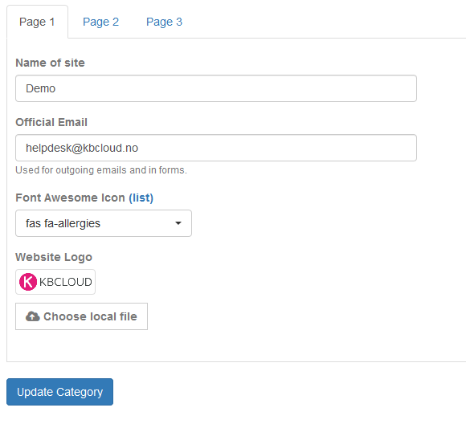Click the Update Category button
This screenshot has width=466, height=424.
(59, 392)
